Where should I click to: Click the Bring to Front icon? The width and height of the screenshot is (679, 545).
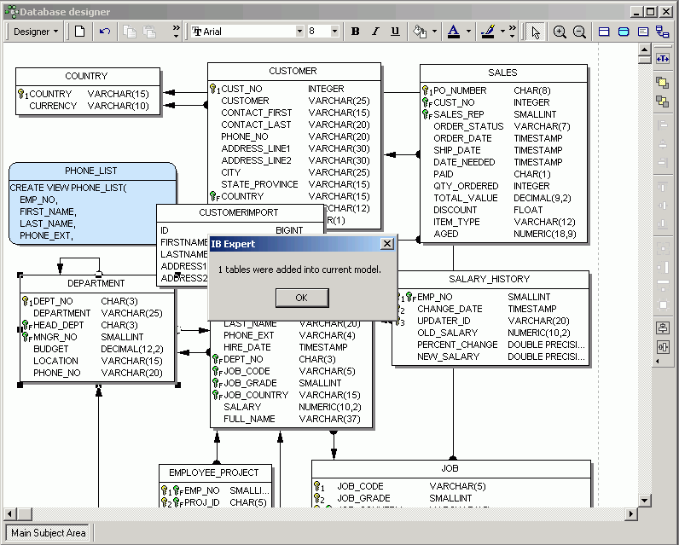pyautogui.click(x=662, y=82)
